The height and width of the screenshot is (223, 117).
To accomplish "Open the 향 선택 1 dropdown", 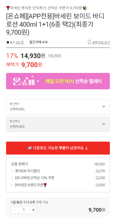I will [58, 107].
